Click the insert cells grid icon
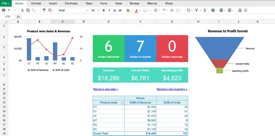This screenshot has height=136, width=275. [229, 10]
